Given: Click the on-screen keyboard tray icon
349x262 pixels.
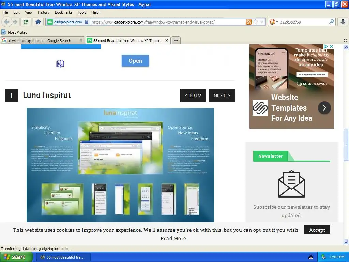Looking at the screenshot, I should [311, 257].
